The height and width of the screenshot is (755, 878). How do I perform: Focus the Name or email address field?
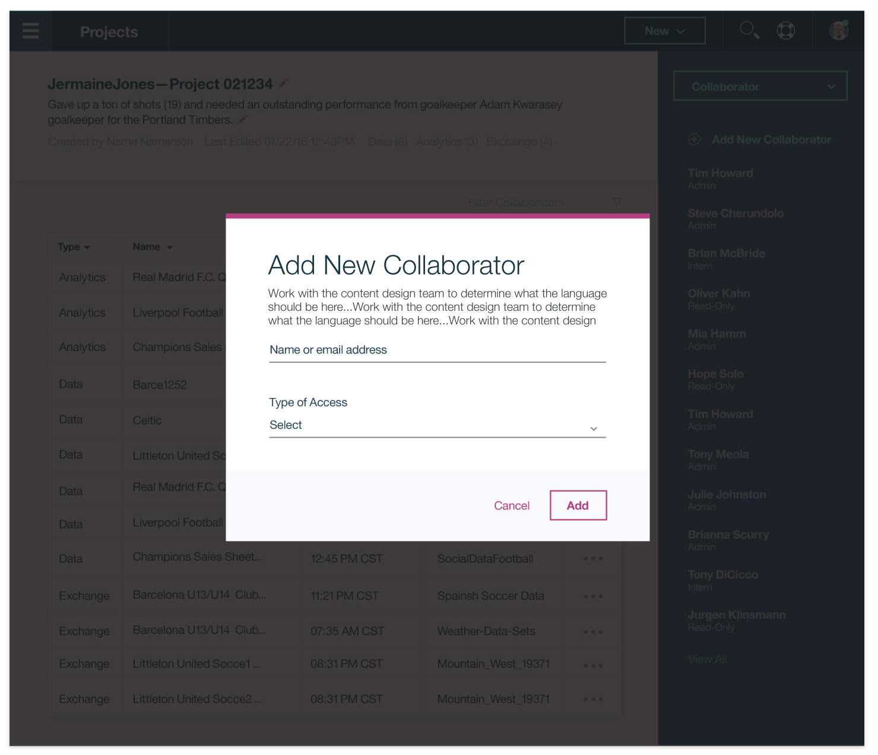pos(438,351)
